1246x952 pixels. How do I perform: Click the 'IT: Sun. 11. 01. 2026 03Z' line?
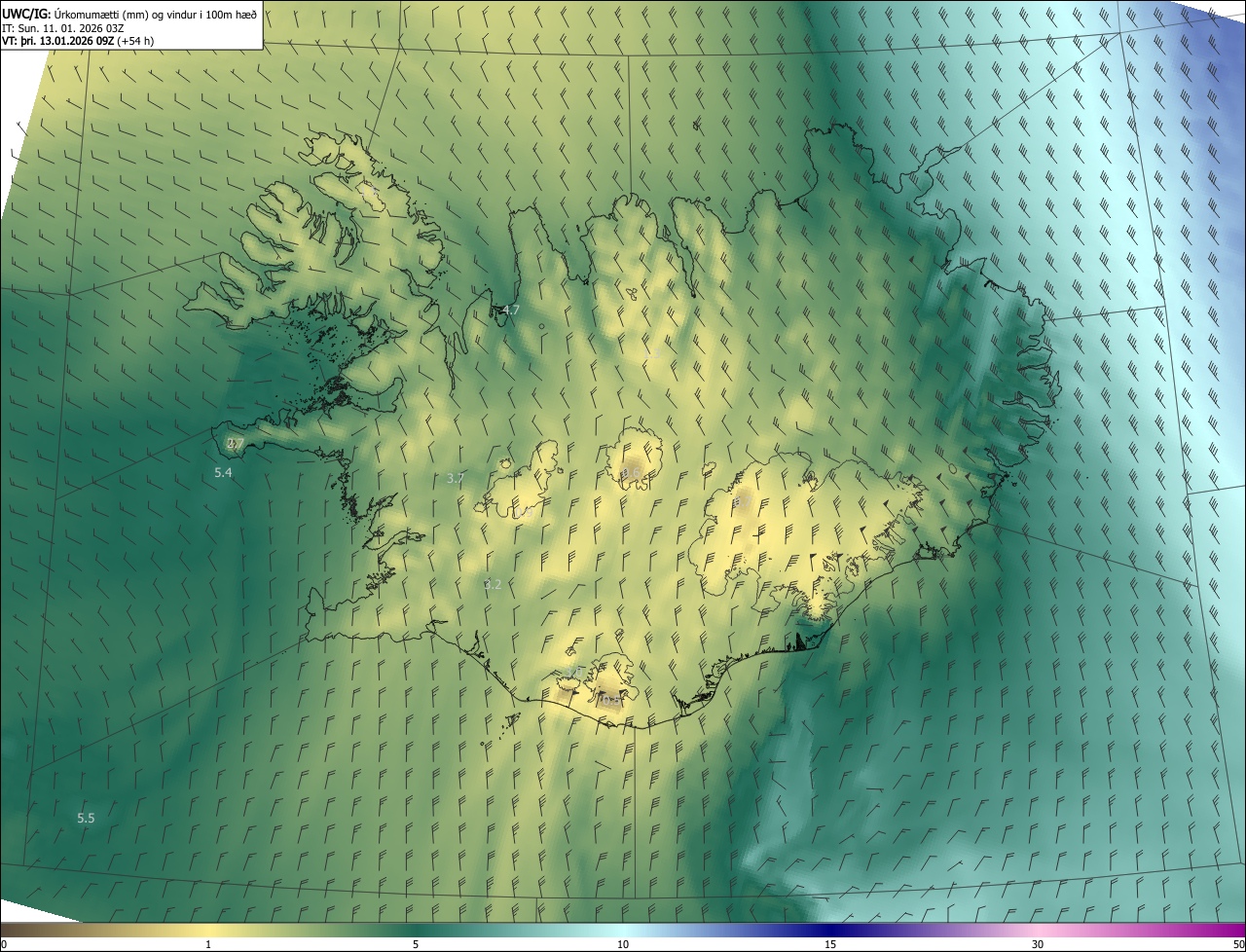point(62,27)
